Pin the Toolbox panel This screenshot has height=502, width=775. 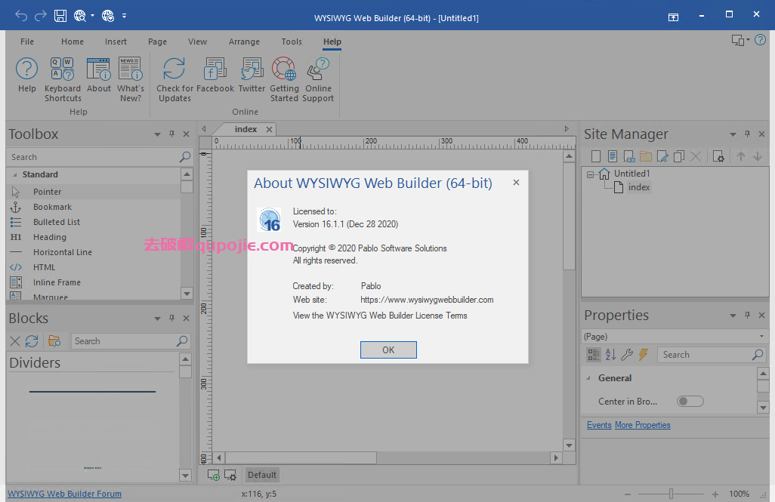click(171, 134)
